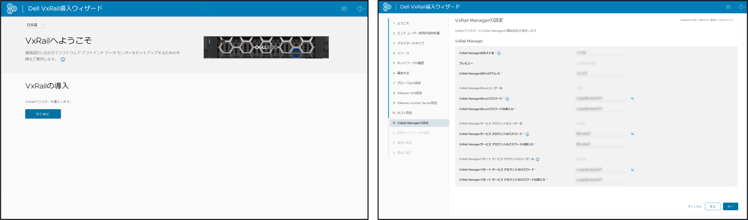Go to step 3 クラスターのタイプ

click(x=410, y=43)
